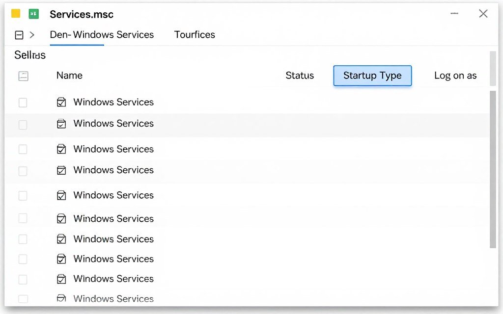The width and height of the screenshot is (503, 314).
Task: Click the service icon on the bottom Windows Services row
Action: 61,298
